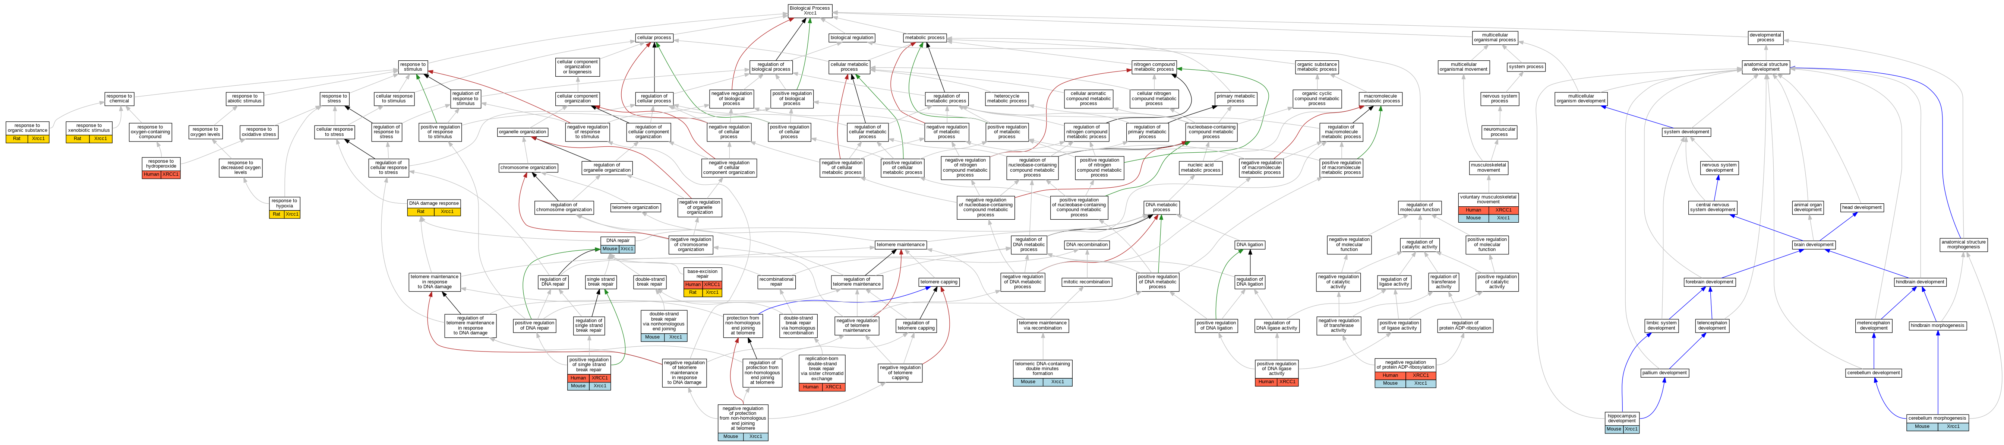Screen dimensions: 2004x445
Task: Click the top-level 'metabolic process' node
Action: tap(925, 37)
